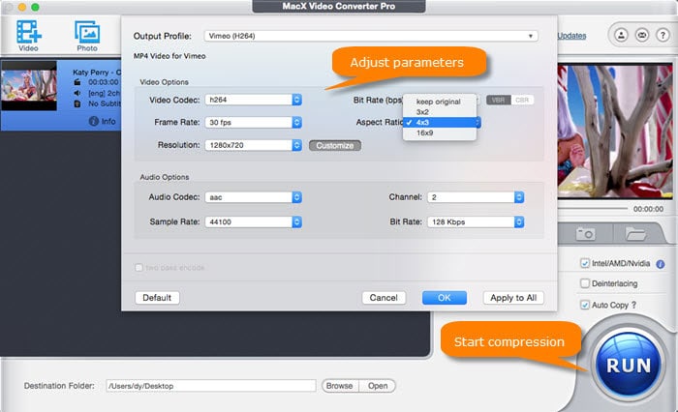Open the Audio Codec dropdown
Screen dimensions: 678x412
[x=254, y=197]
